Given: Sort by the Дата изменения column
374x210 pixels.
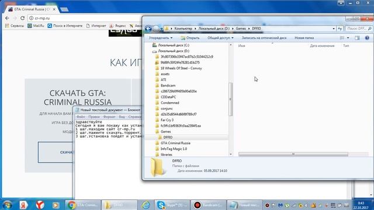Looking at the screenshot, I should pos(322,45).
